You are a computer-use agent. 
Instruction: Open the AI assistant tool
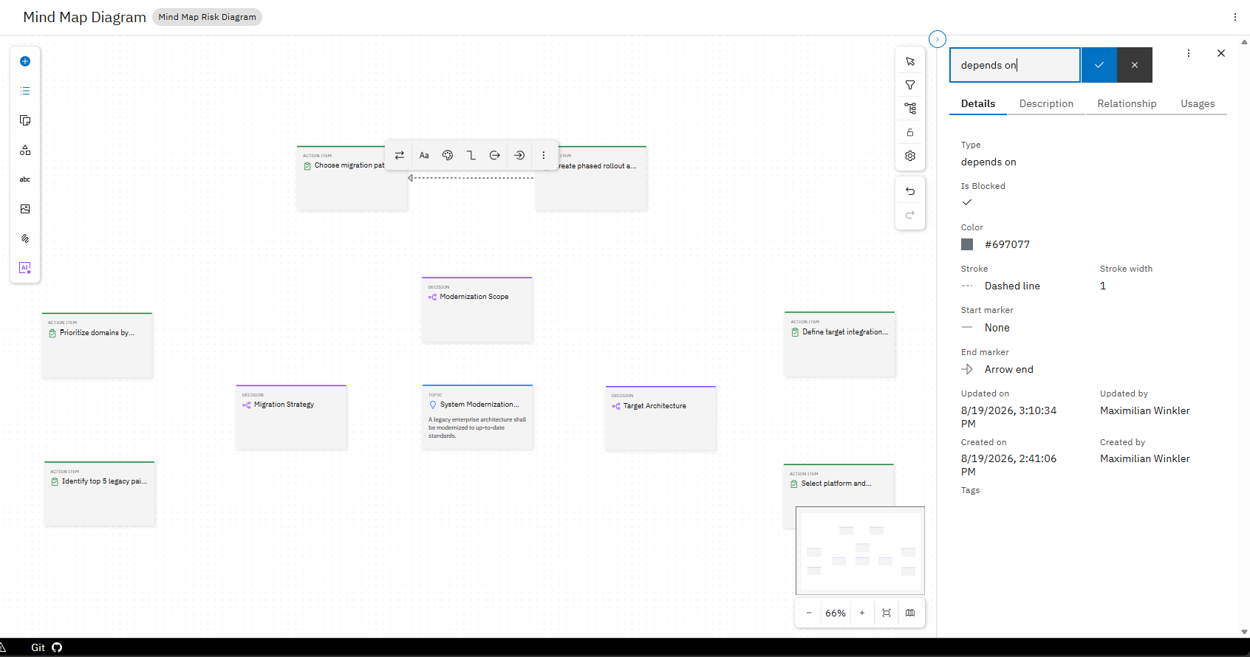click(x=25, y=268)
